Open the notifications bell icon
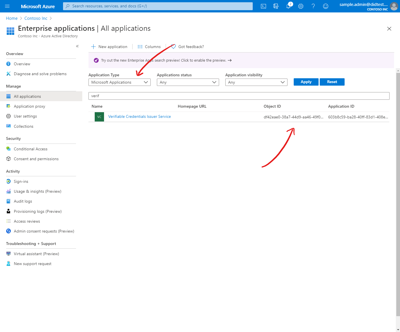The image size is (400, 332). point(288,6)
